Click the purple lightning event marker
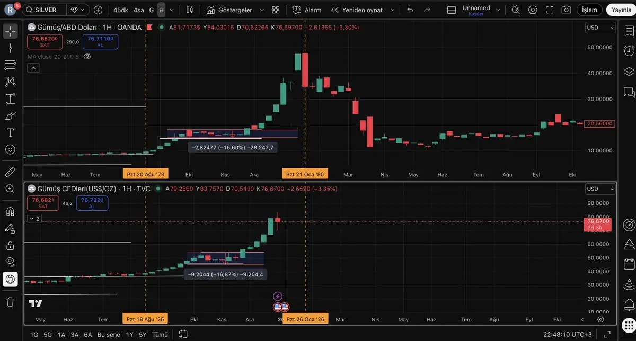The height and width of the screenshot is (341, 636). pyautogui.click(x=278, y=296)
